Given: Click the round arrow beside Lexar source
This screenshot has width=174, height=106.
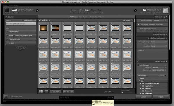Looking at the screenshot, I should [x=37, y=10].
